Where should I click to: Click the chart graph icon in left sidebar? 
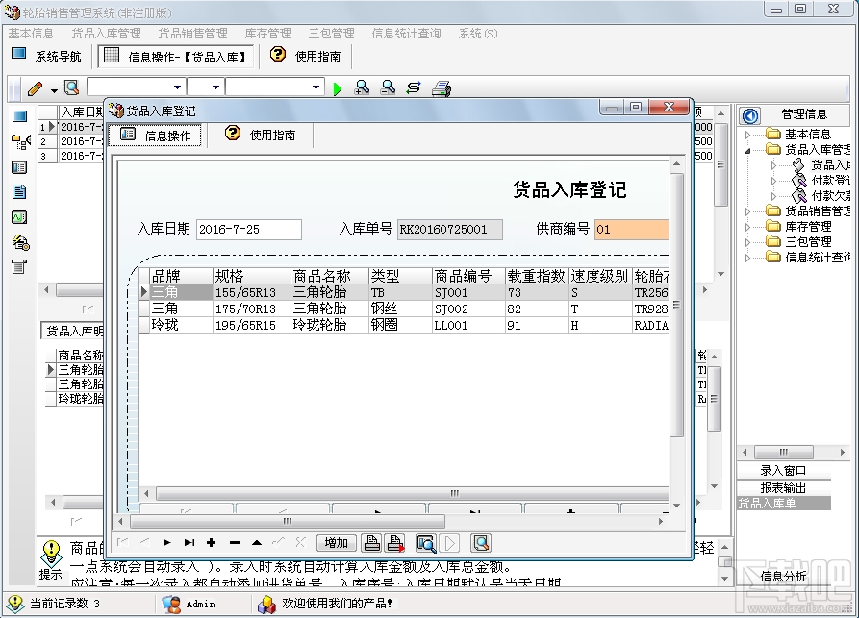click(20, 217)
